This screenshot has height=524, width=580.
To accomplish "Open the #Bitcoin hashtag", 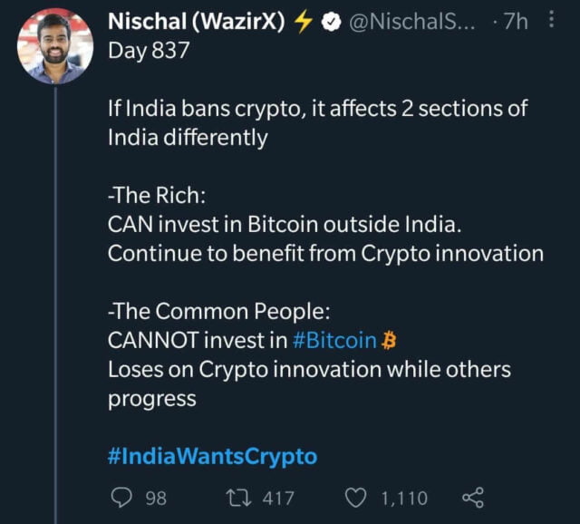I will click(333, 340).
